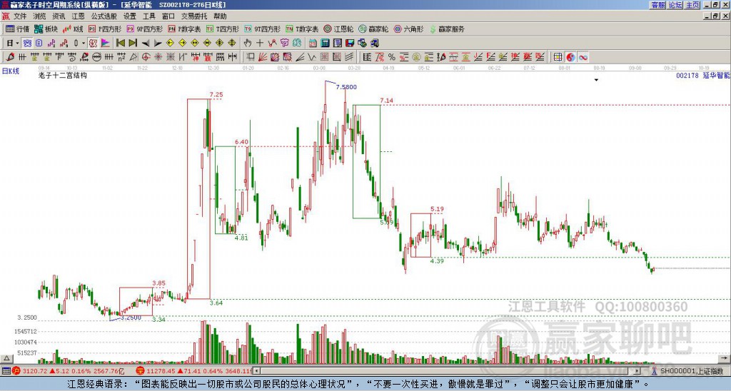Open the 文件 menu

click(20, 16)
